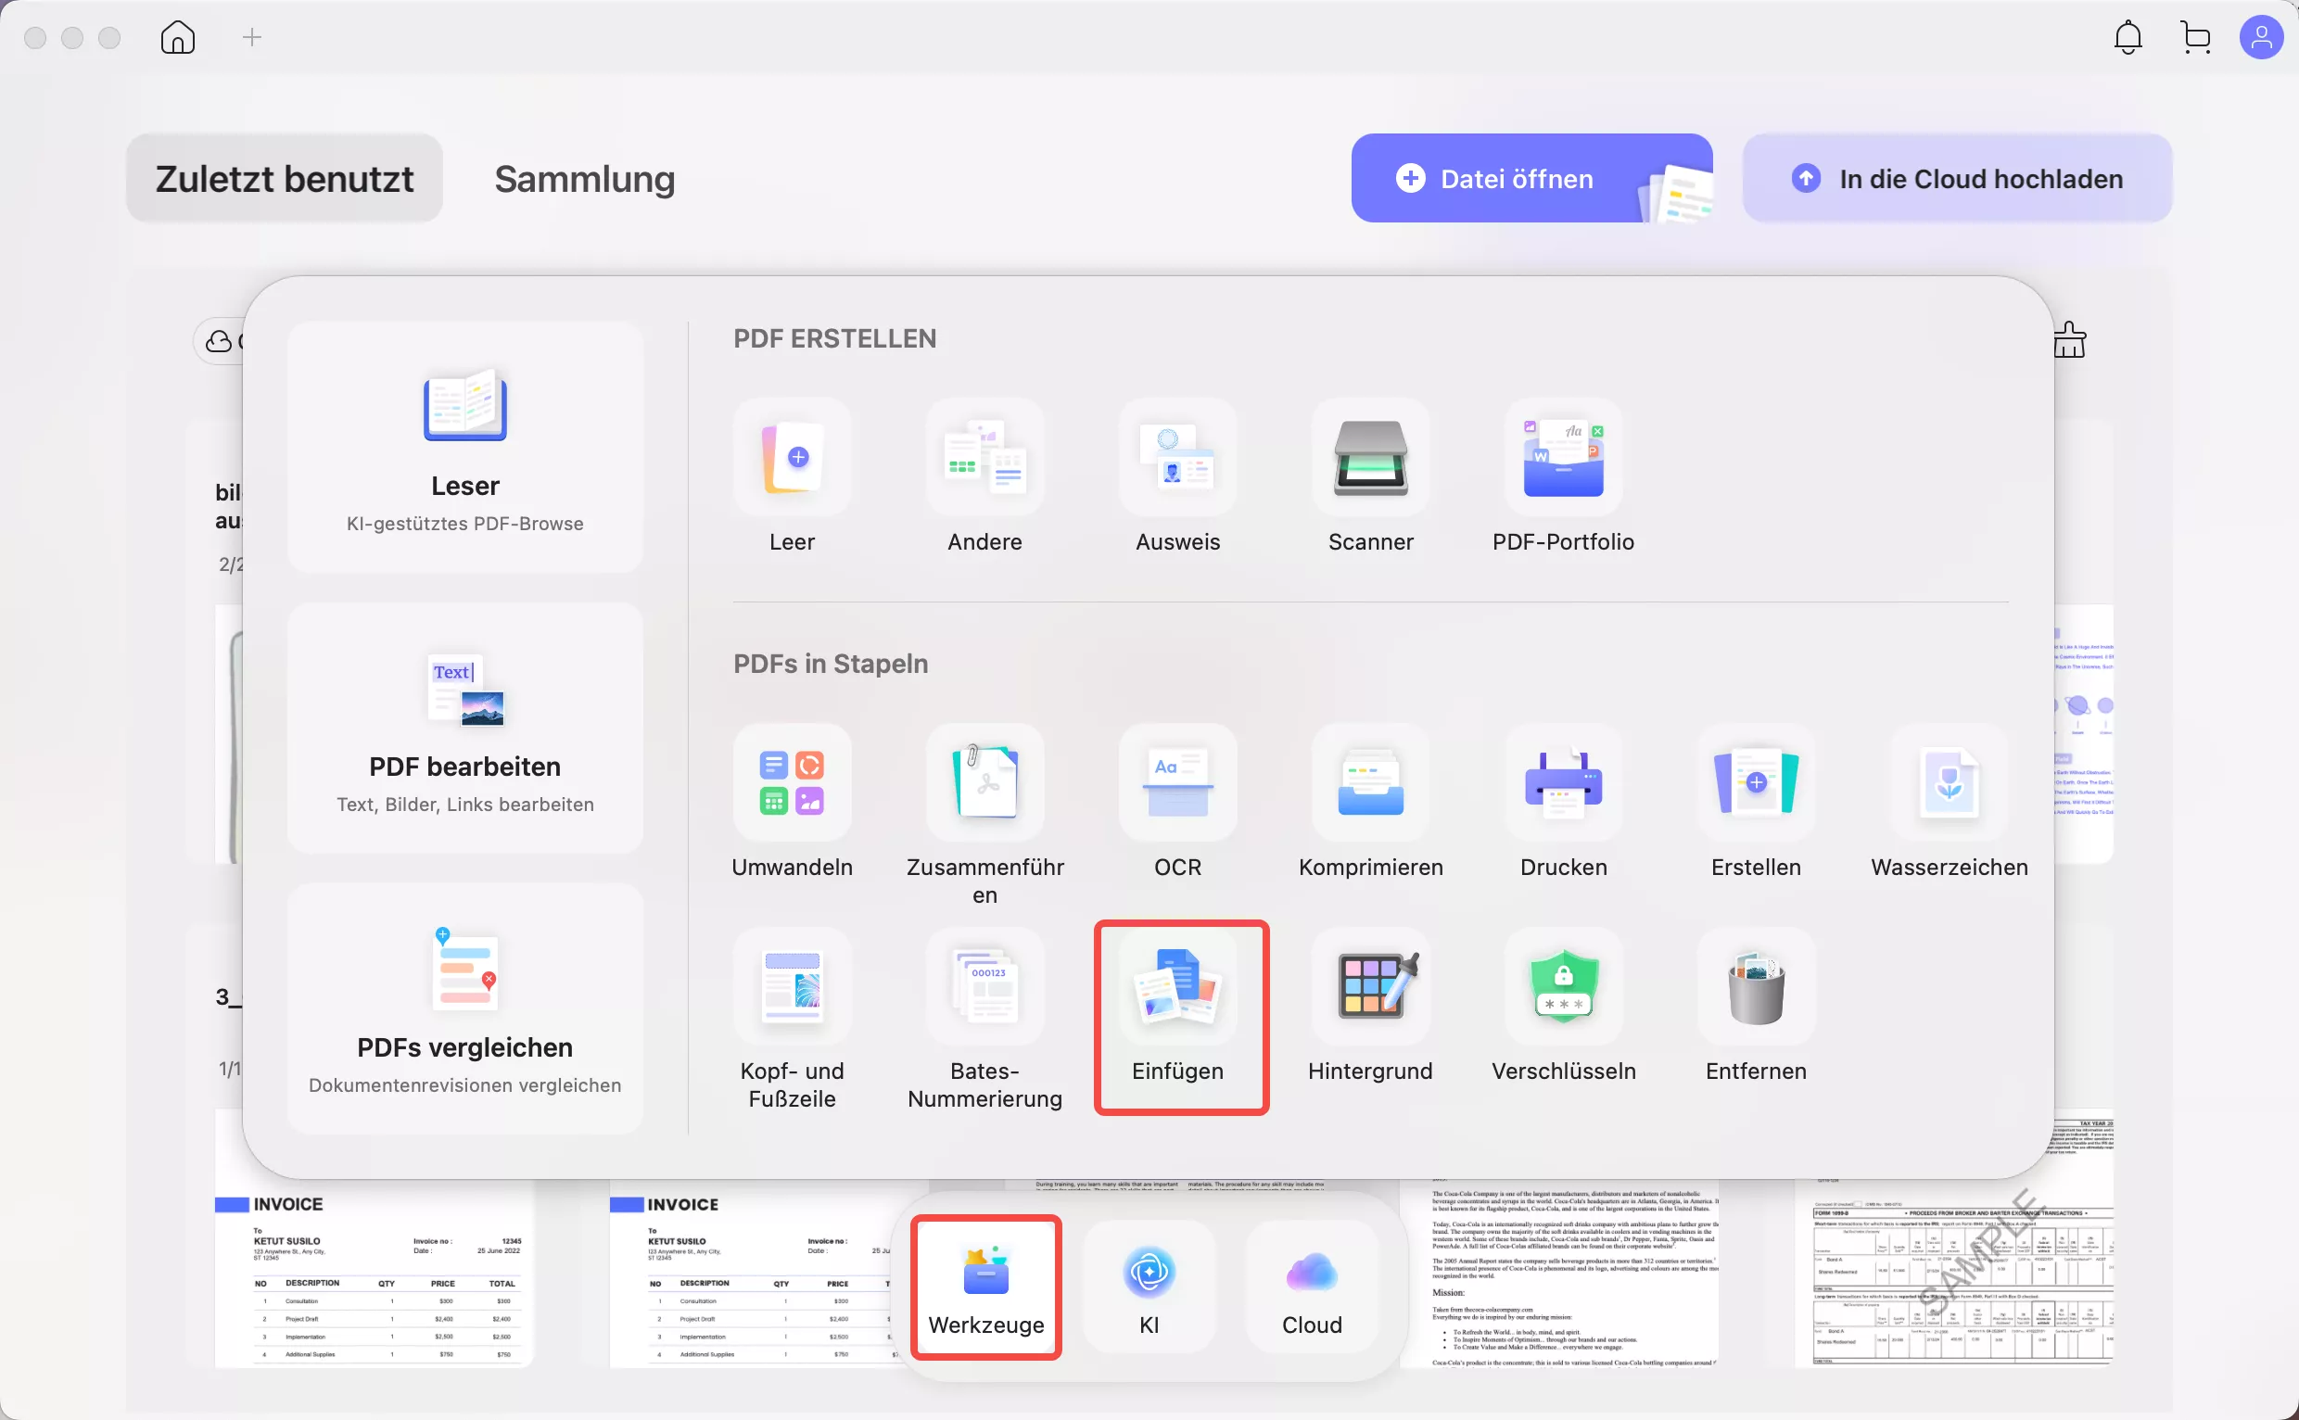This screenshot has width=2299, height=1420.
Task: Create a PDF-Portfolio
Action: coord(1563,477)
